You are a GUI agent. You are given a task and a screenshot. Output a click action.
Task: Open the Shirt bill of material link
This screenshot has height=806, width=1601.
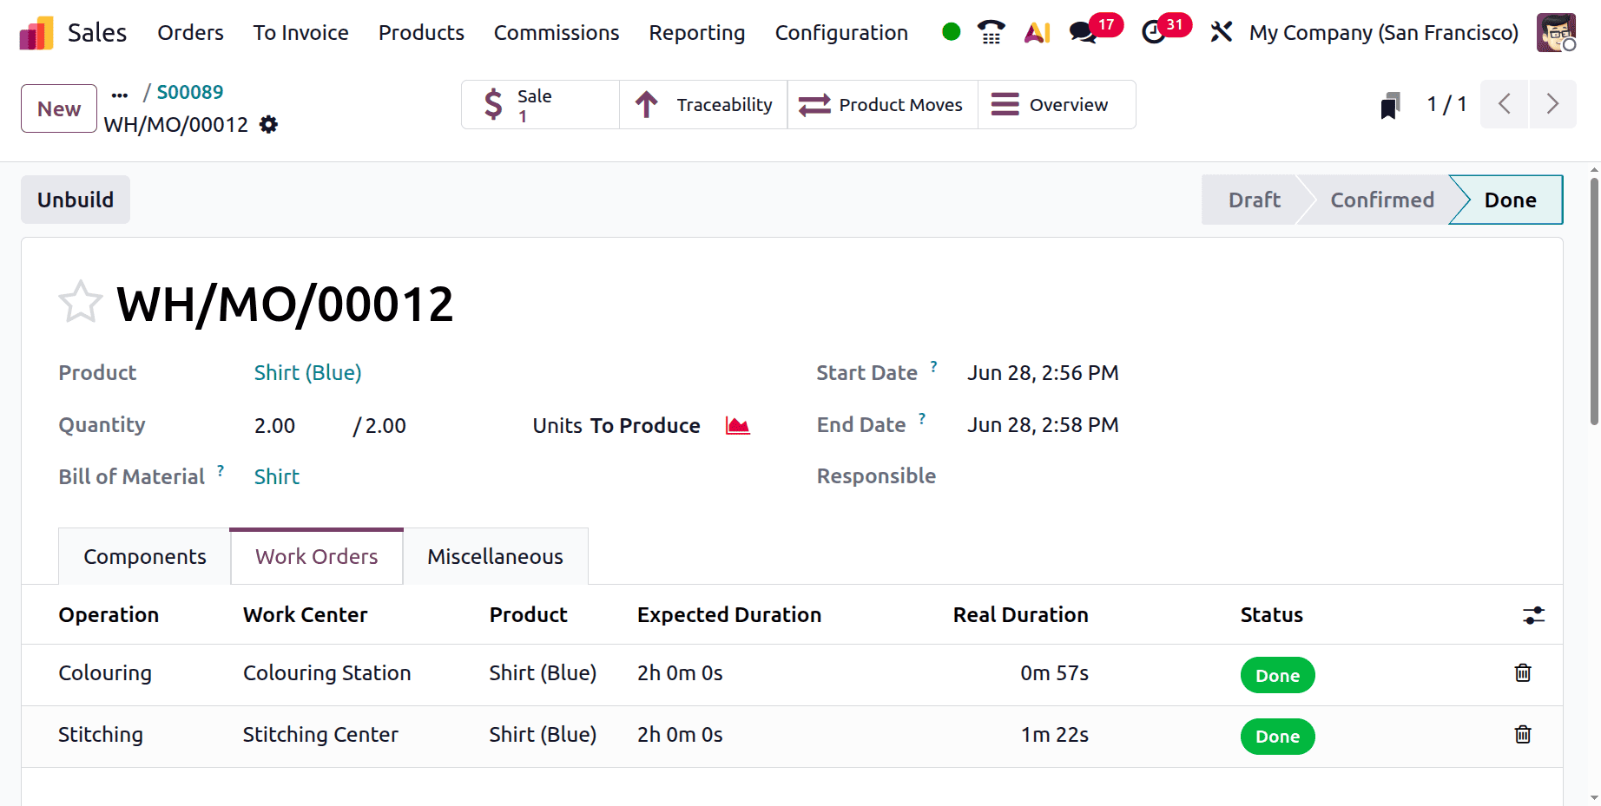pyautogui.click(x=276, y=477)
